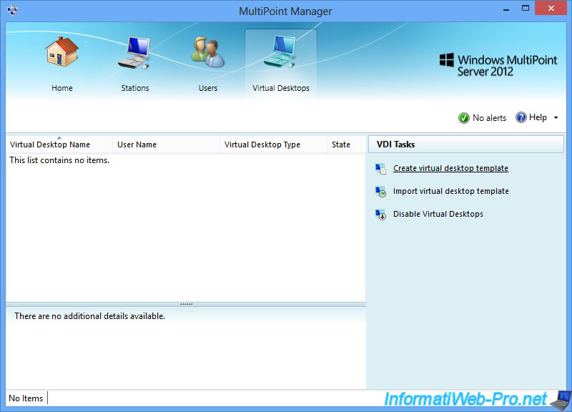This screenshot has width=572, height=412.
Task: Click the green No alerts checkmark icon
Action: pos(463,118)
